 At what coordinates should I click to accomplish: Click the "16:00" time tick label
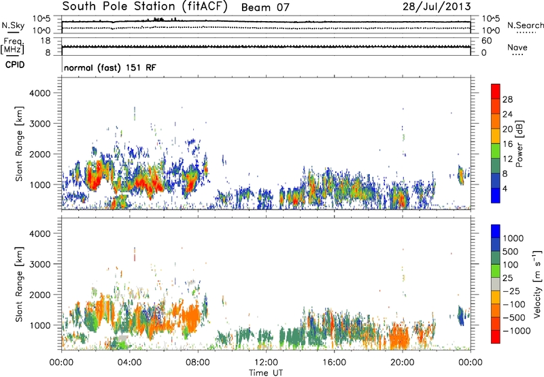334,363
